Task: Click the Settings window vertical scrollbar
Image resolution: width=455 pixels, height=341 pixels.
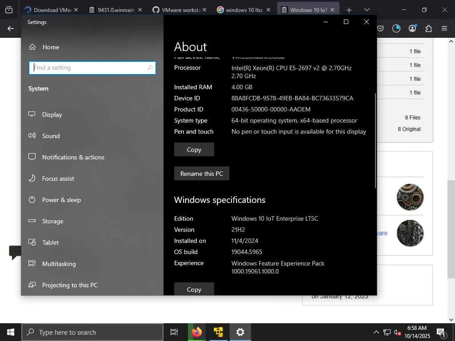Action: click(375, 141)
